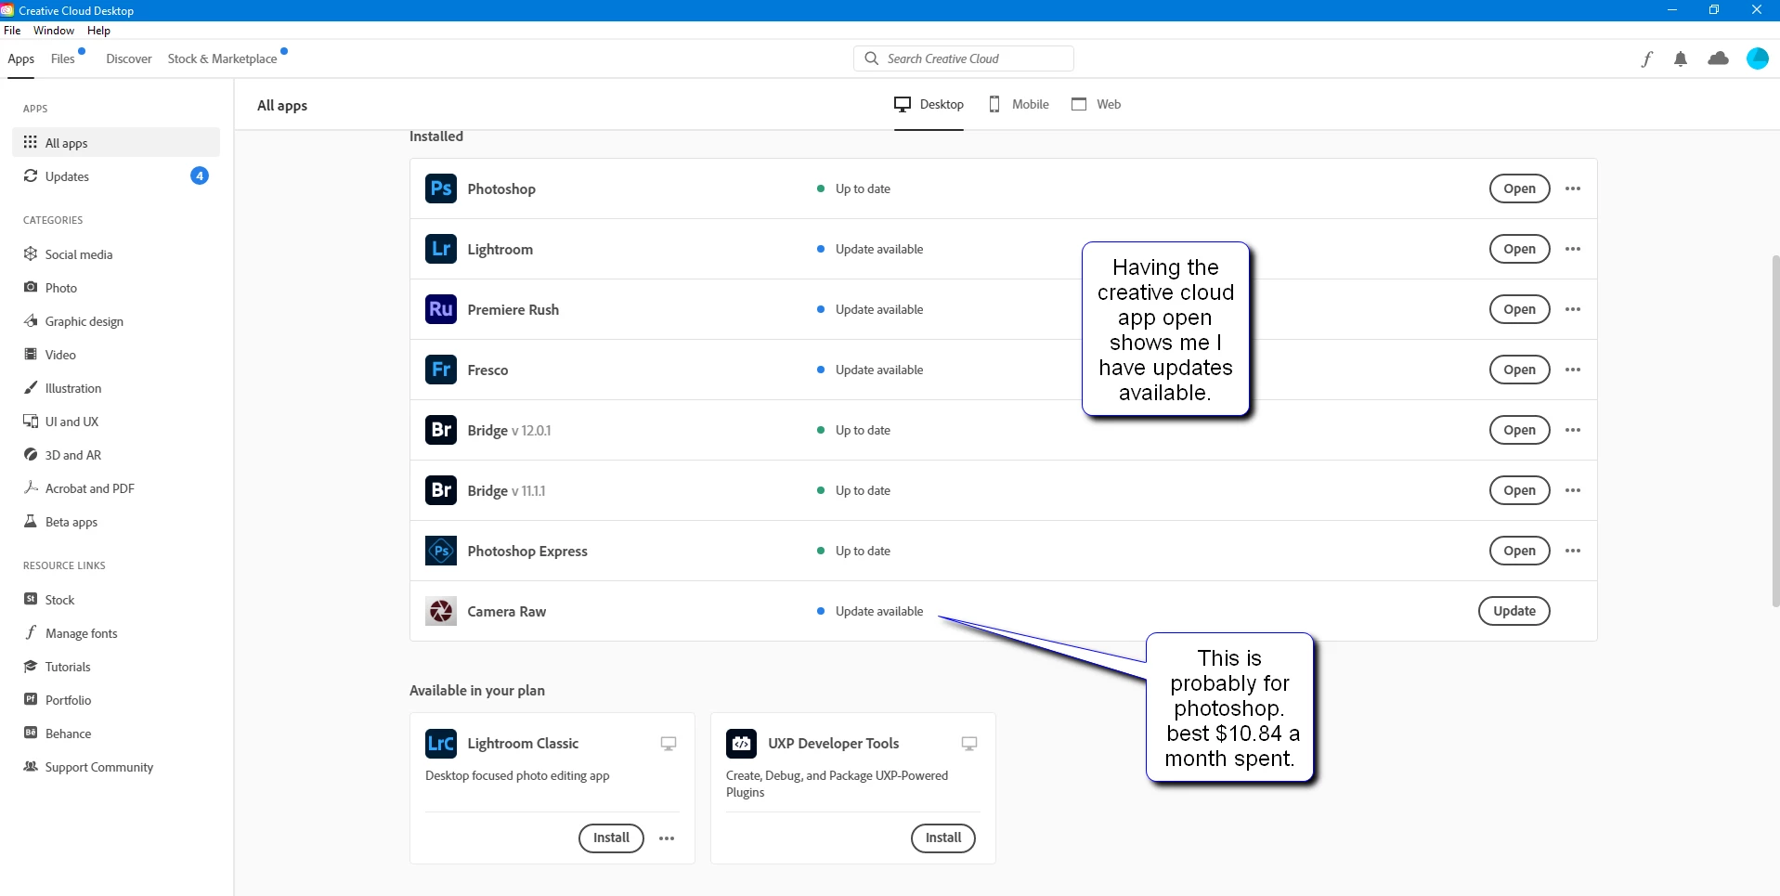Click the Search Creative Cloud field
Image resolution: width=1780 pixels, height=896 pixels.
pyautogui.click(x=964, y=58)
